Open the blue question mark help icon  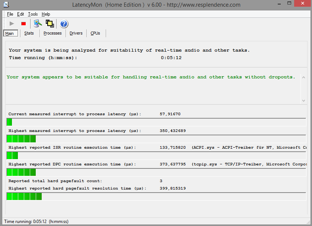(64, 24)
